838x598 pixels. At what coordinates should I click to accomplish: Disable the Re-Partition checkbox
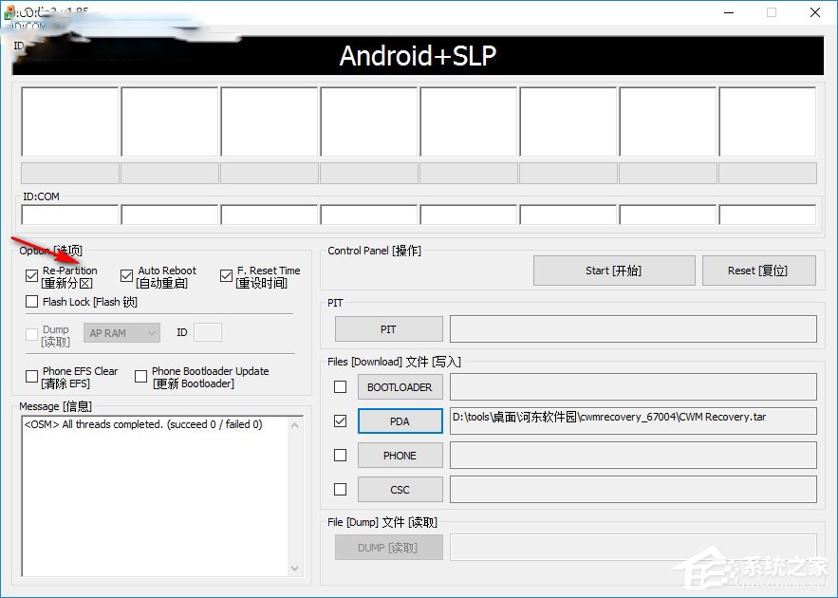(31, 275)
